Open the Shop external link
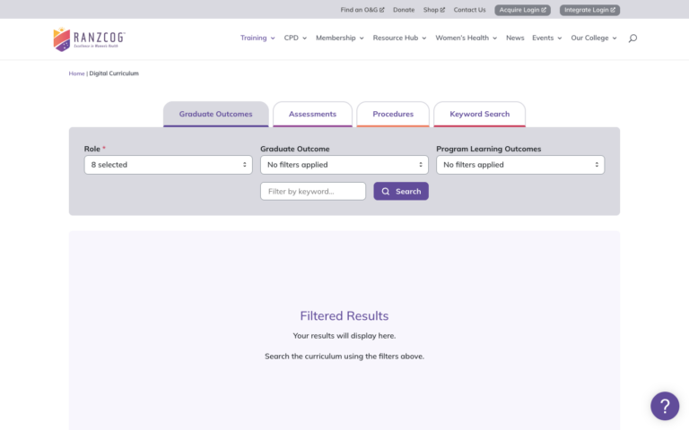 [x=433, y=10]
